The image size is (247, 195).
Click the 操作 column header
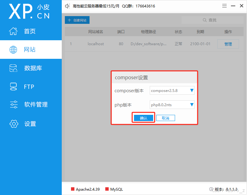coord(228,32)
